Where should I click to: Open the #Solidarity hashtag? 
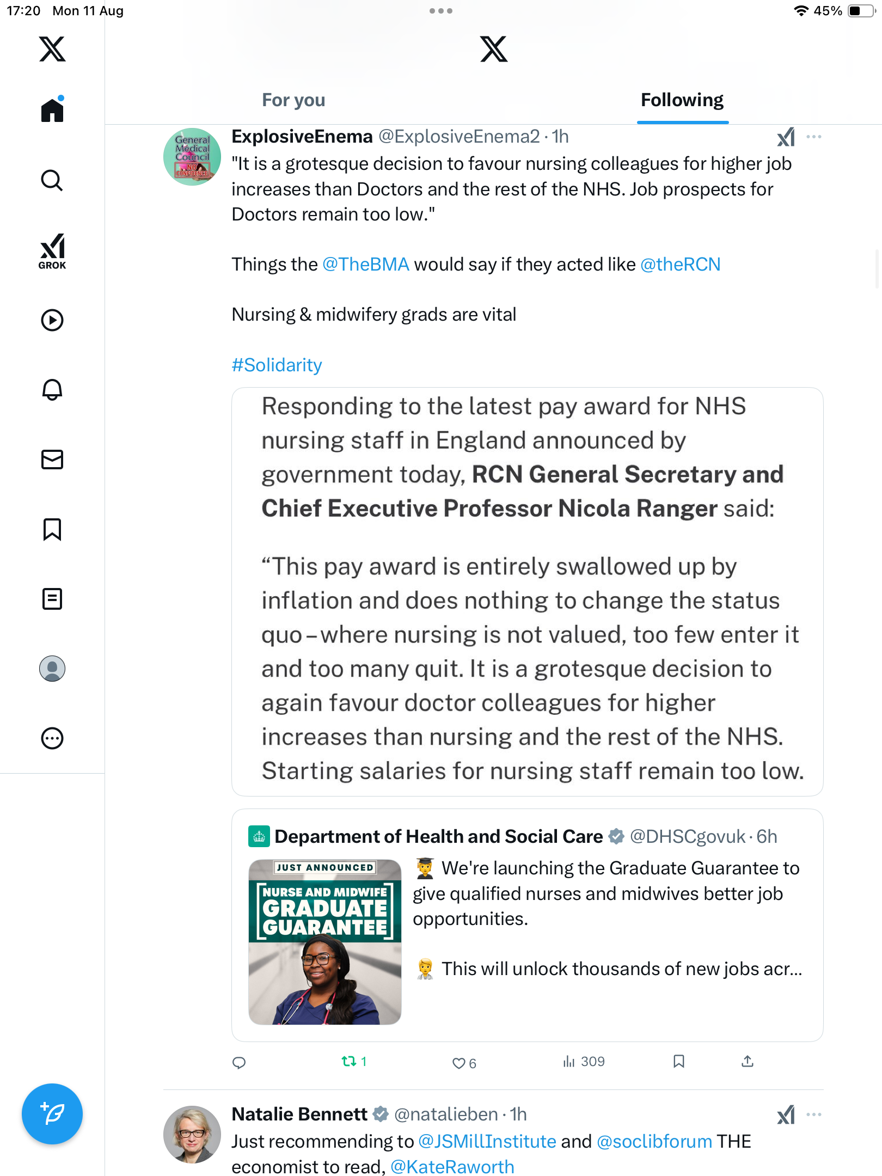pos(277,365)
